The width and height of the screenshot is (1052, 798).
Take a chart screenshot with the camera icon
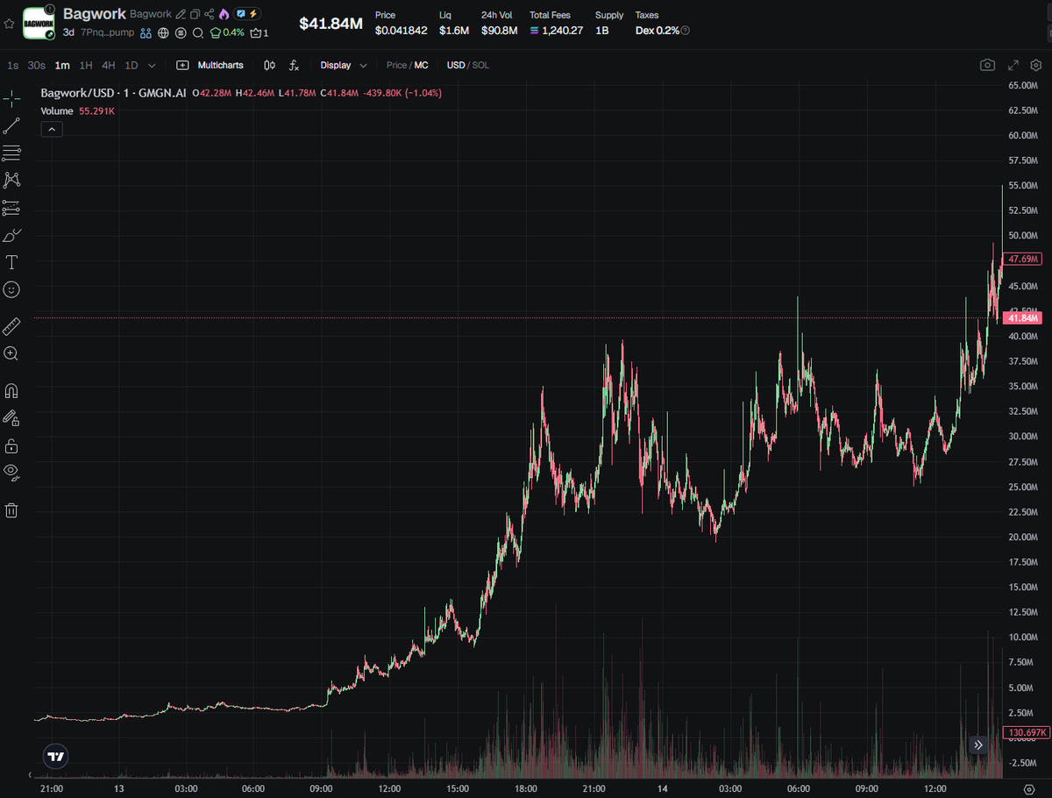(x=987, y=65)
